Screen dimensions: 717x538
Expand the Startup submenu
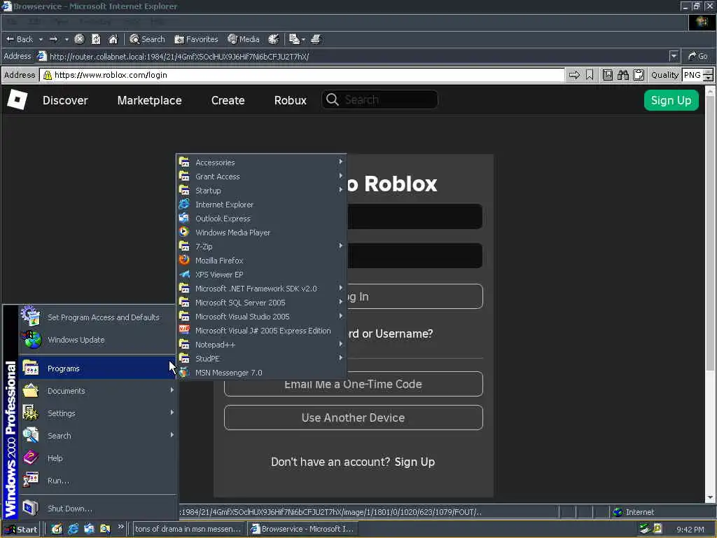(x=262, y=191)
